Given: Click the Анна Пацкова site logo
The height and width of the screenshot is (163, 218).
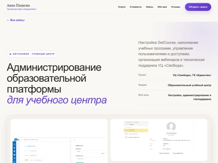Looking at the screenshot, I should (18, 6).
